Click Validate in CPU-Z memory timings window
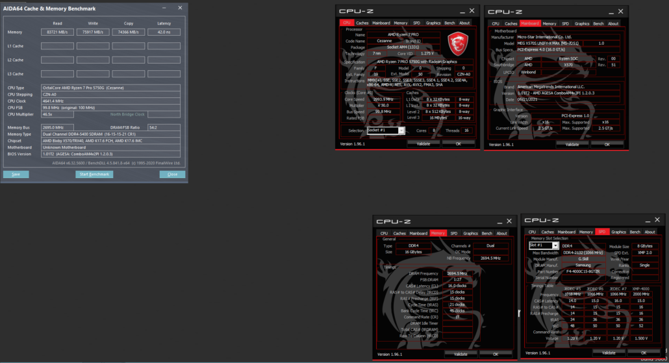 pos(461,354)
